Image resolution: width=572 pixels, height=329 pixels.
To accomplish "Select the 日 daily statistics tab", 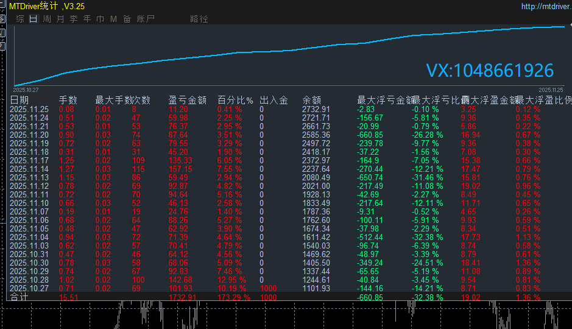I will coord(33,19).
